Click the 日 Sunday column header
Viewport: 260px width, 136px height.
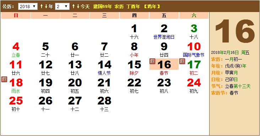click(16, 16)
